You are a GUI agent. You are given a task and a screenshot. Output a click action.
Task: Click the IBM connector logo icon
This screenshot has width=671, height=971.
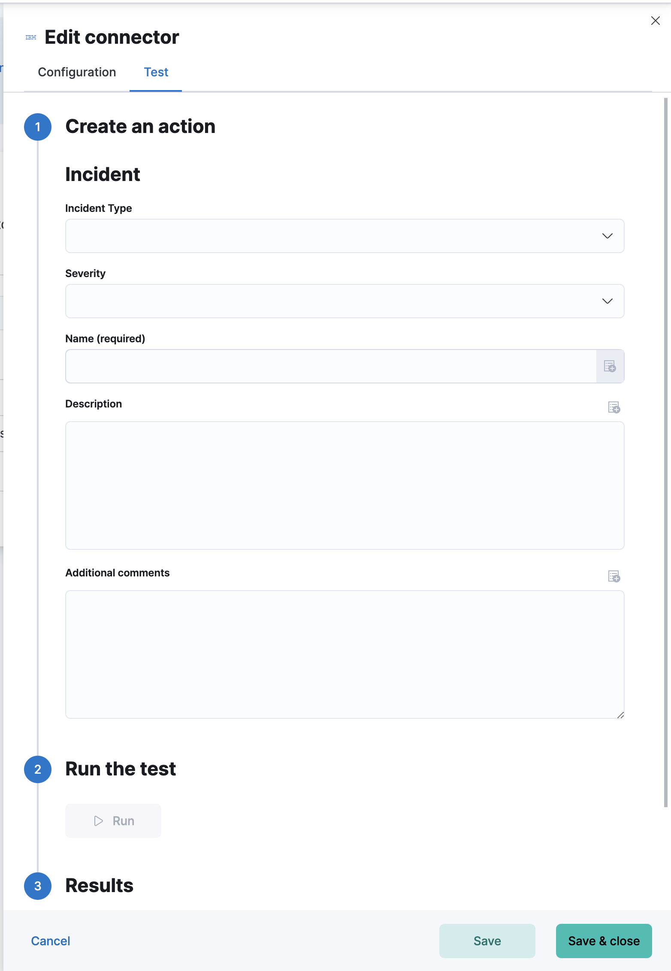point(30,37)
